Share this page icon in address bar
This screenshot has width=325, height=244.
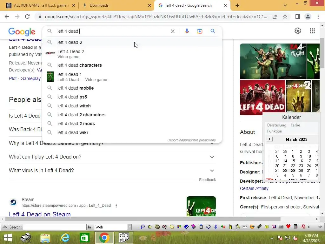(275, 17)
